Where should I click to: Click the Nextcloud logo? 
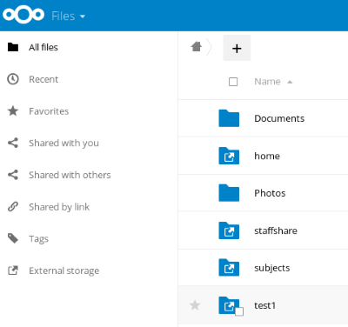pos(23,15)
